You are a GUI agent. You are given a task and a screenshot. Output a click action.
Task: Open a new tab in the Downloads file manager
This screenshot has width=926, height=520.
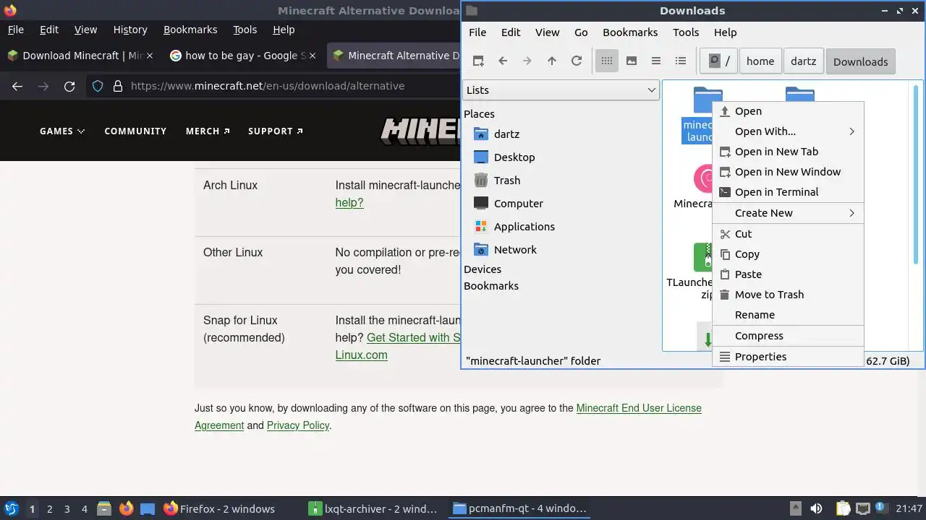478,61
